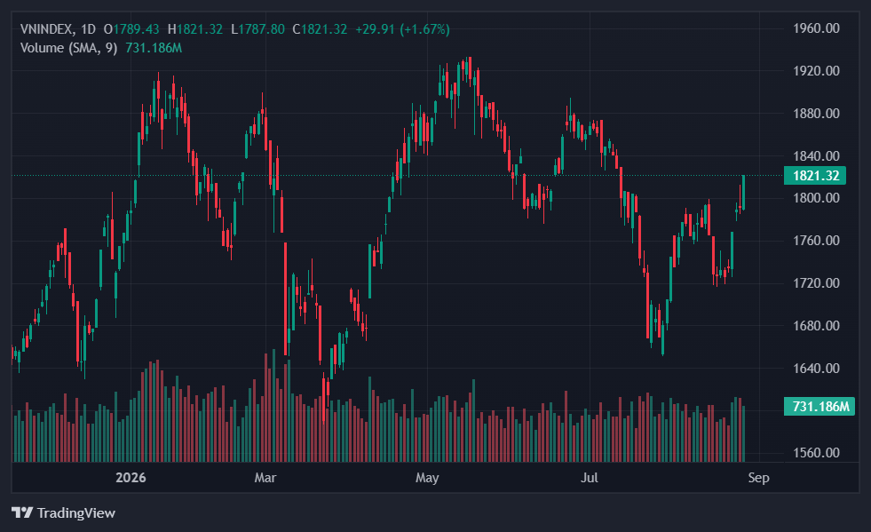Select the VNINDEX, 1D symbol title

[x=58, y=29]
